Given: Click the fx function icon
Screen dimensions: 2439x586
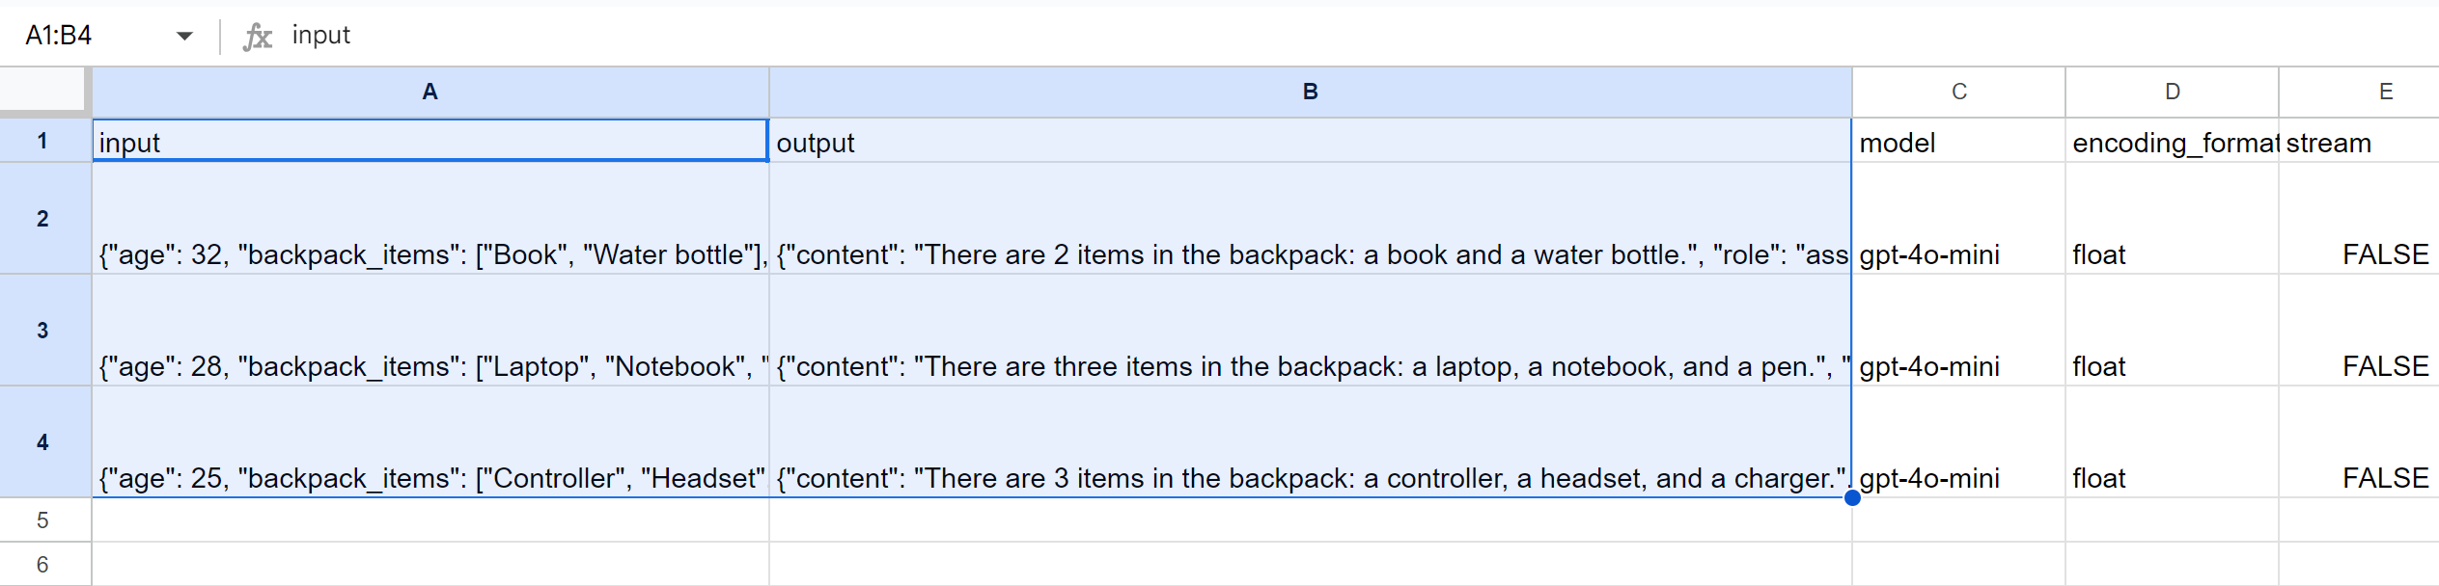Looking at the screenshot, I should coord(257,37).
